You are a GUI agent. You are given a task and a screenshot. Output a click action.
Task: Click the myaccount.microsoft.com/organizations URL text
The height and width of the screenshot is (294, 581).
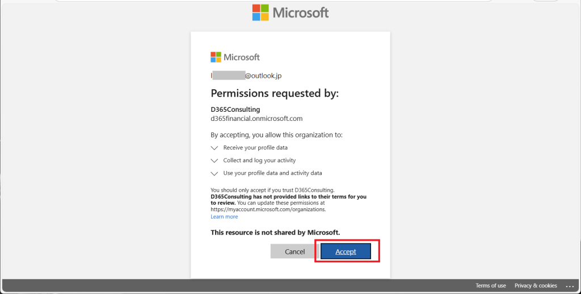[268, 209]
